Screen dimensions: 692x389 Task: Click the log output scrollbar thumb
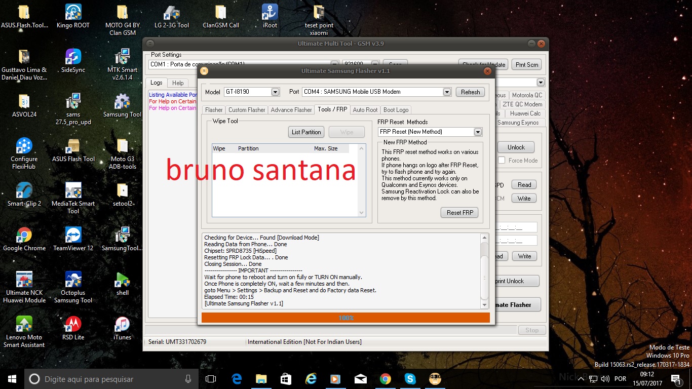485,278
